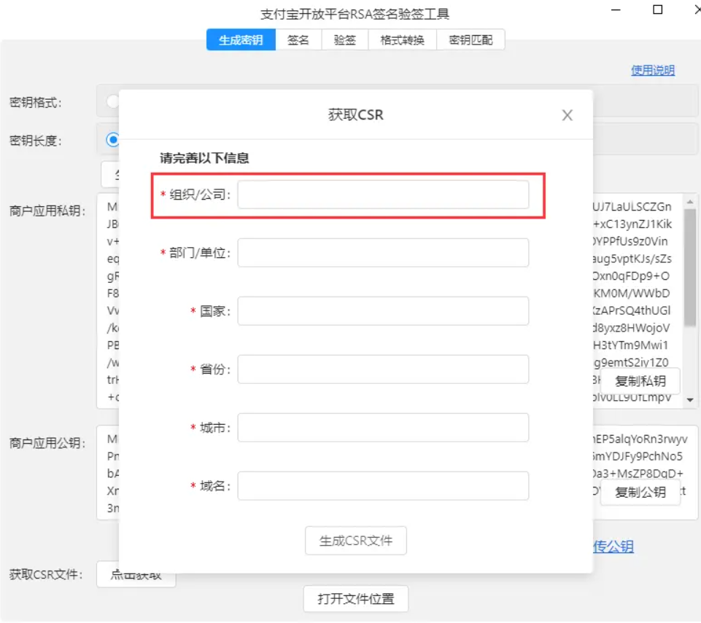Copy public key with 复制公钥

pyautogui.click(x=640, y=492)
